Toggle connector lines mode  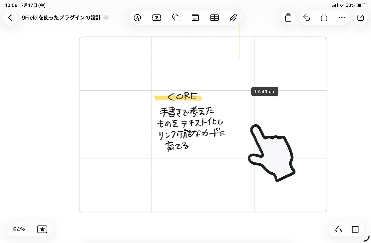tap(338, 229)
